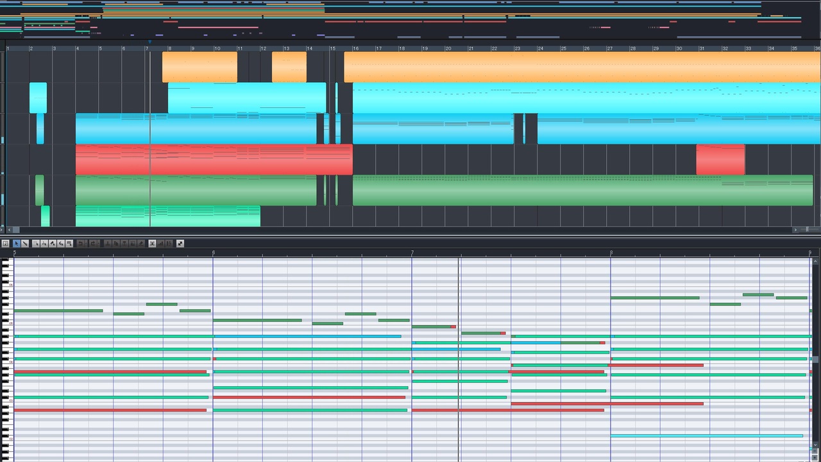The height and width of the screenshot is (462, 821).
Task: Select the split tool icon in editor toolbar
Action: point(44,244)
